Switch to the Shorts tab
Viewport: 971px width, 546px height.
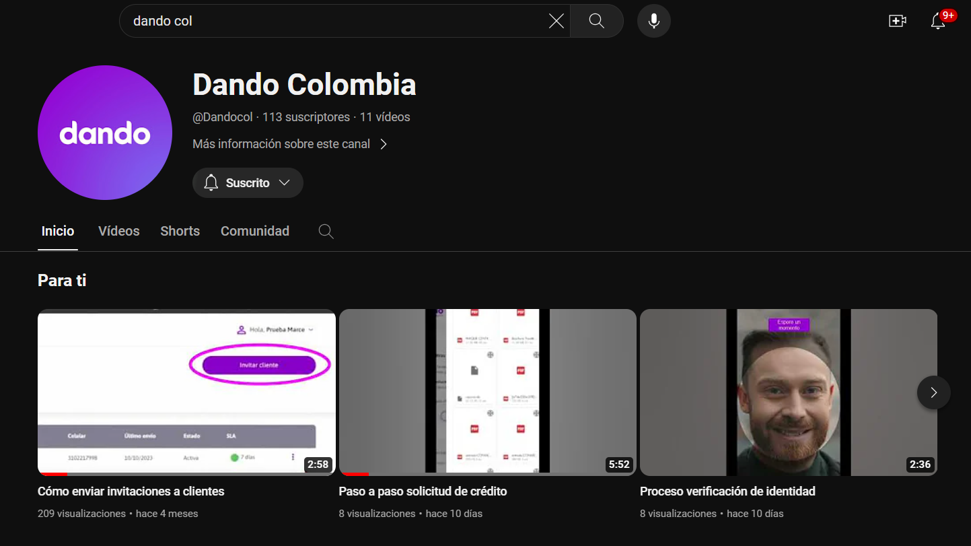click(180, 231)
